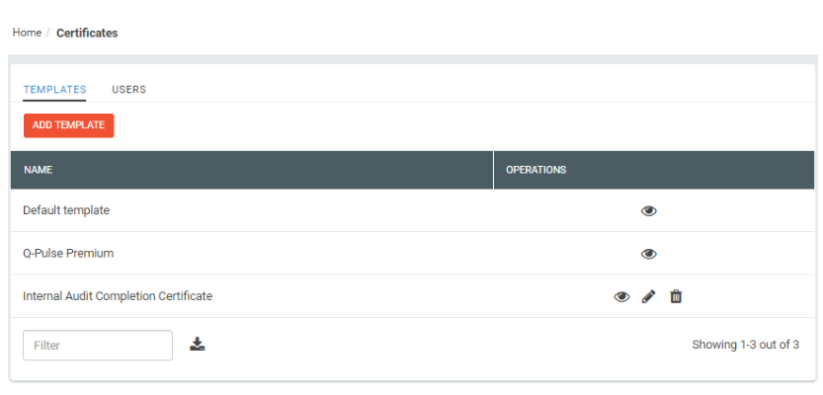Select the Default template row name

66,210
